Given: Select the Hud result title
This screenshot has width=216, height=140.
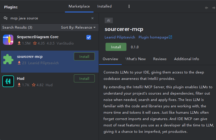Looking at the screenshot, I should pos(21,78).
